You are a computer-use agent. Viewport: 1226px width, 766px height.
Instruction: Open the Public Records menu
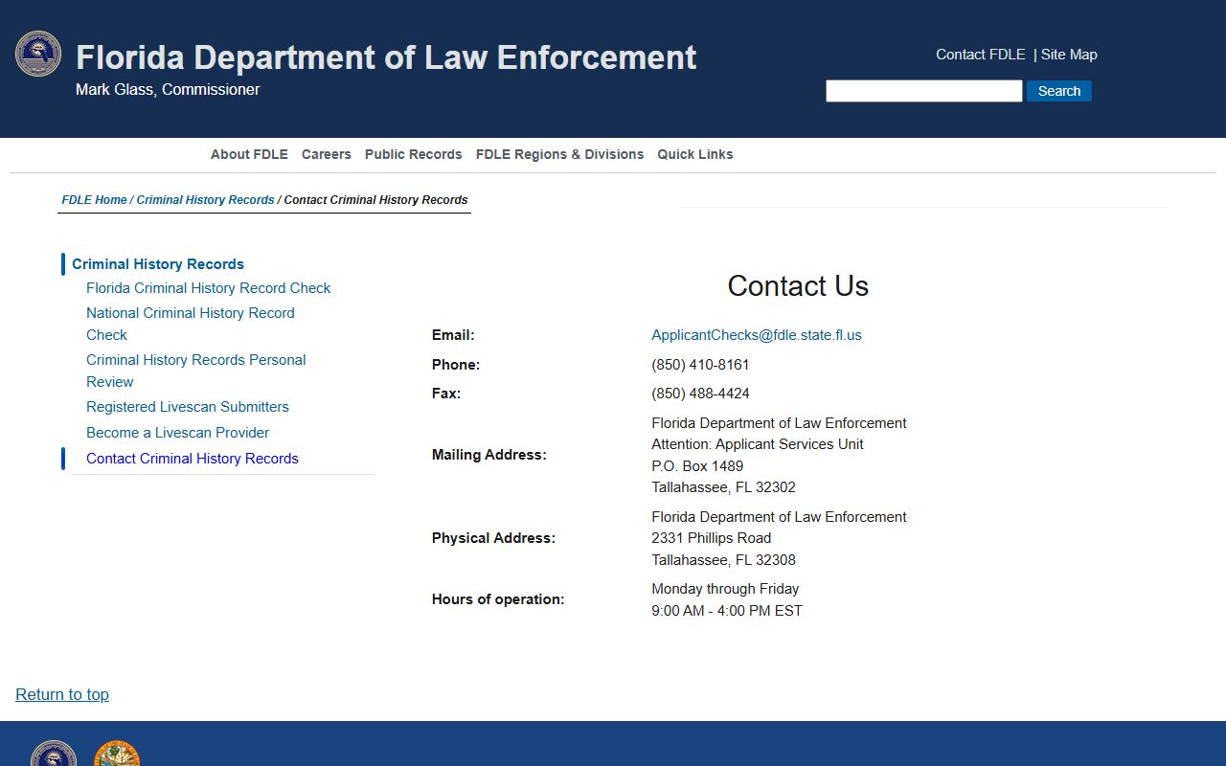click(414, 154)
